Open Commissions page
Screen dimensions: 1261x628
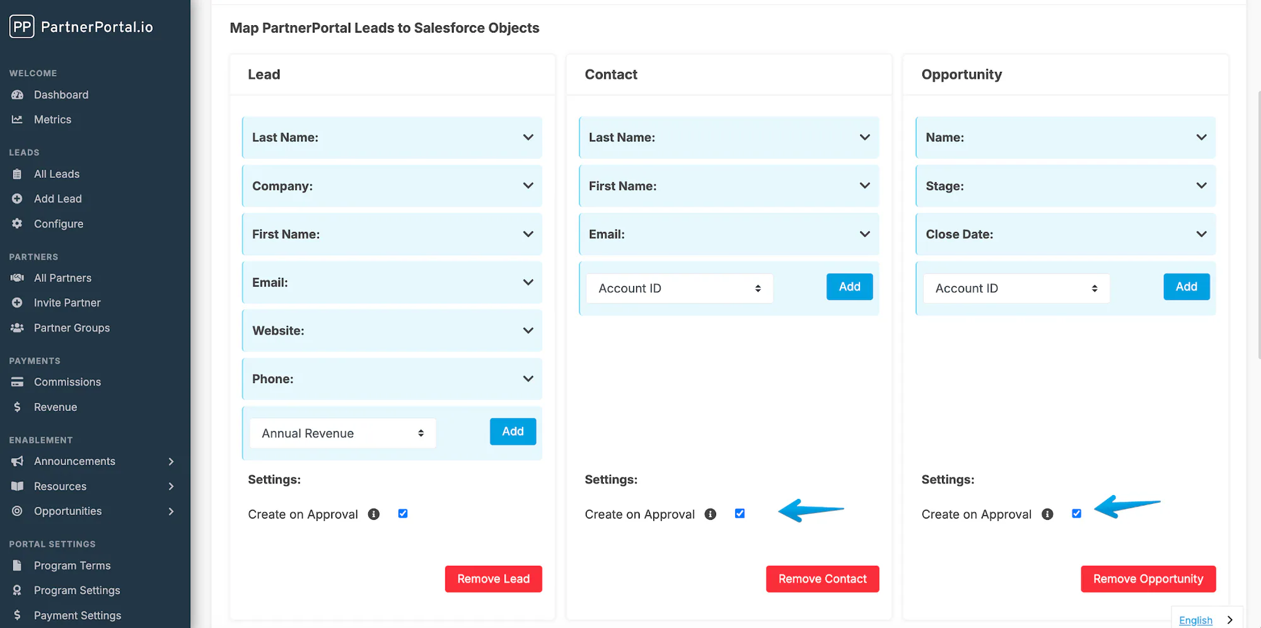point(67,382)
